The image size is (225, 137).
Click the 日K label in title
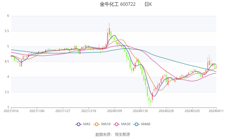pyautogui.click(x=148, y=4)
